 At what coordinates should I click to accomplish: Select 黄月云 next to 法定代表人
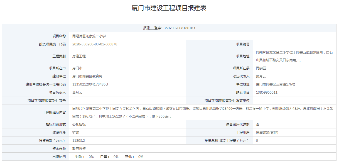(261, 76)
